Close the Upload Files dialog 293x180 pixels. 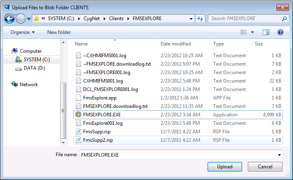click(283, 8)
